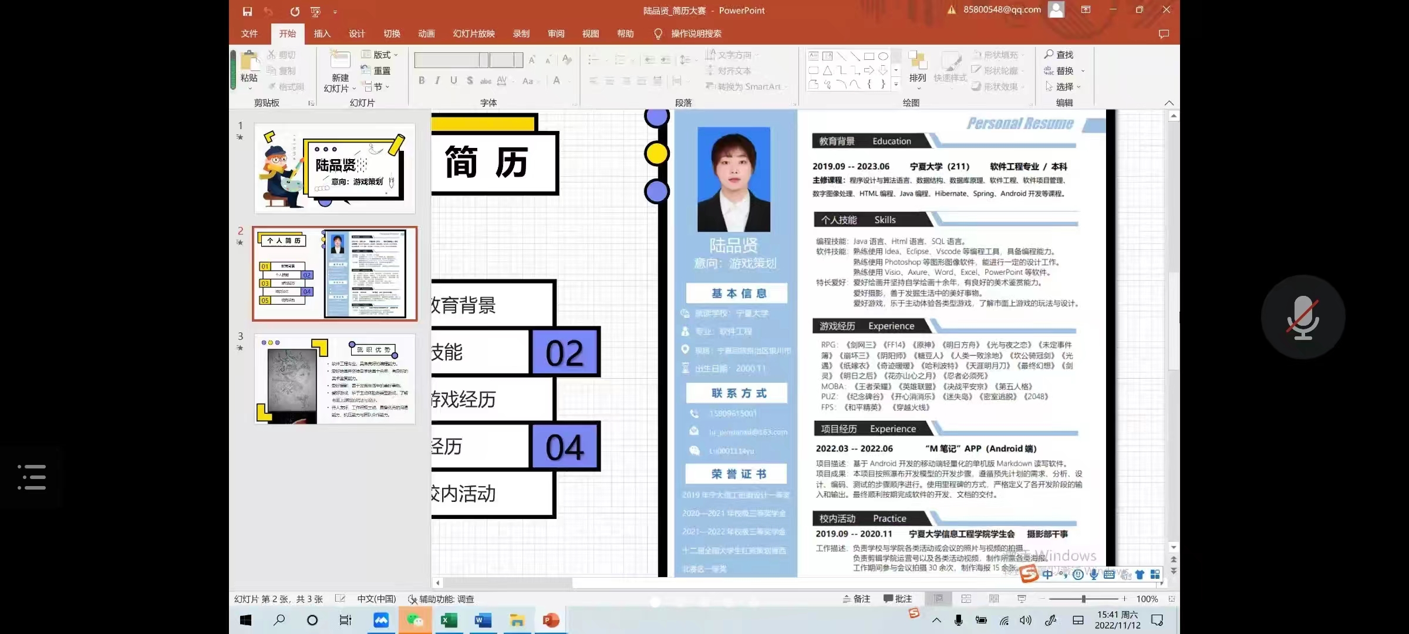Click the Paste (粘贴) clipboard icon
The image size is (1409, 634).
point(249,60)
